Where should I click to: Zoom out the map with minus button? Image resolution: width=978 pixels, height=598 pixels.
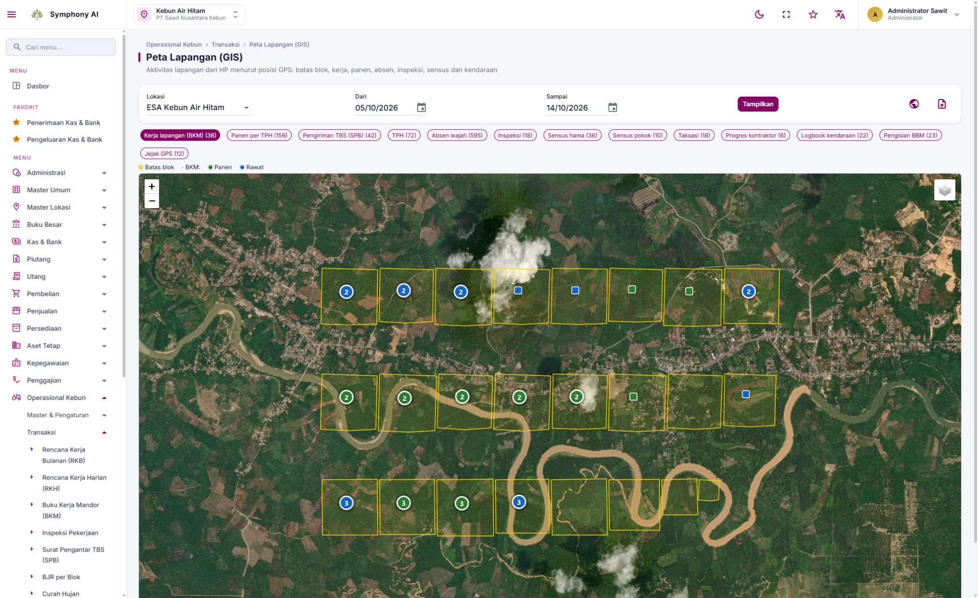pos(152,201)
